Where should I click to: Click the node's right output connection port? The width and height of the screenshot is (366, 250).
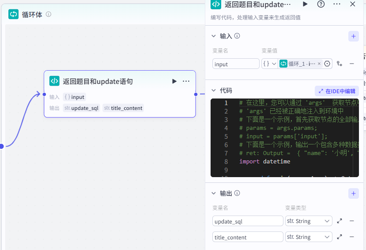coord(196,95)
